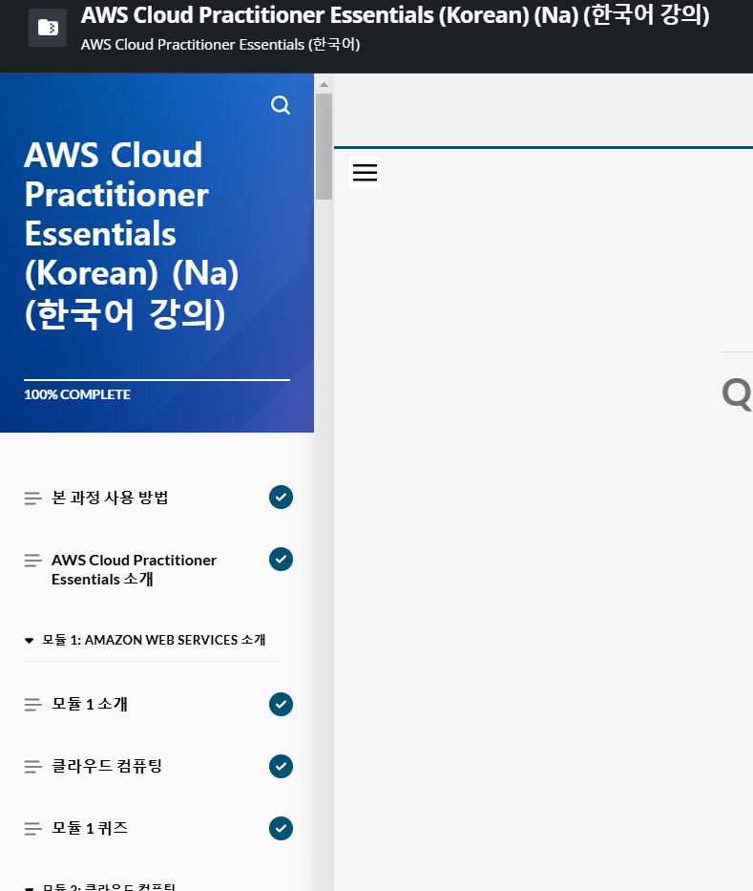Click the white course progress bar
Viewport: 753px width, 891px height.
[157, 379]
